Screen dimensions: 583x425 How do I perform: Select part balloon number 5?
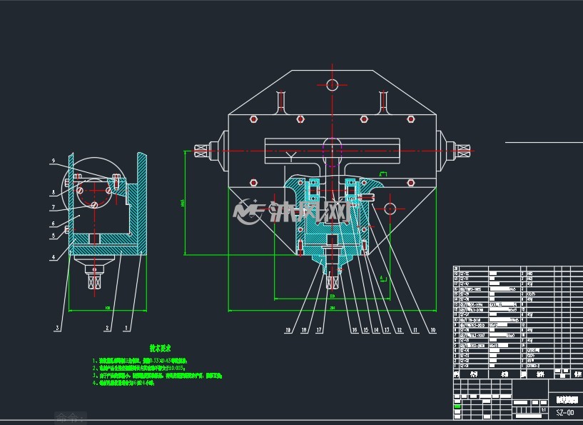tap(54, 236)
